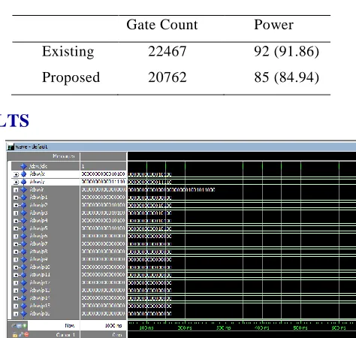This screenshot has width=356, height=338.
Task: Click the /cbw/r waveform binary value
Action: [172, 190]
